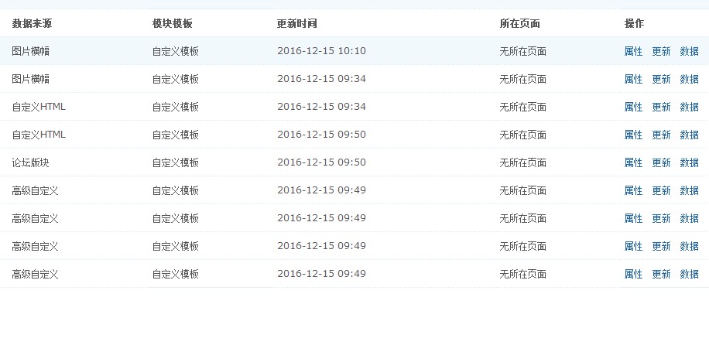This screenshot has height=352, width=709.
Task: Open 数据 for the 09:50 自定义HTML row
Action: [x=689, y=135]
